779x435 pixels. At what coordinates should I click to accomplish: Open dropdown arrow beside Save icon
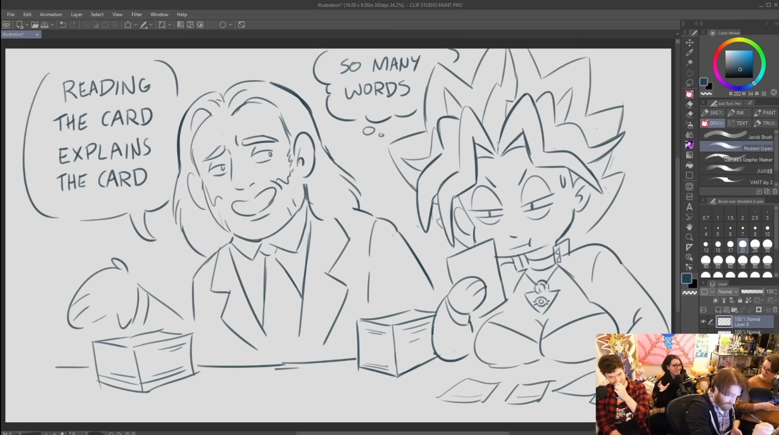[52, 25]
